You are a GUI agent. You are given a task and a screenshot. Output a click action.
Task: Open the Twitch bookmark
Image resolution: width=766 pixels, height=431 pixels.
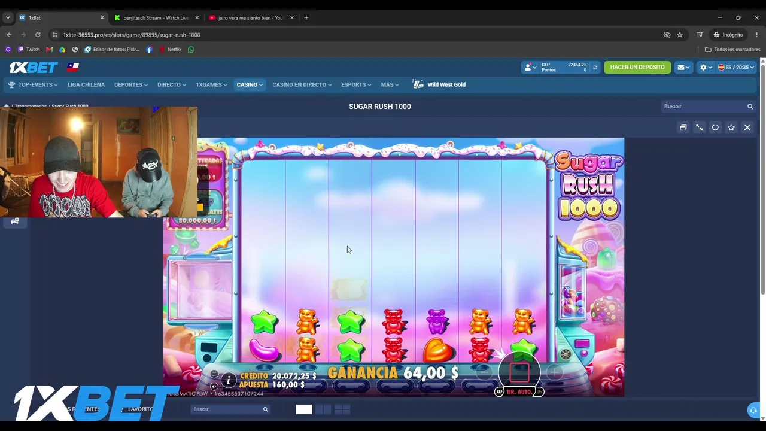point(29,50)
